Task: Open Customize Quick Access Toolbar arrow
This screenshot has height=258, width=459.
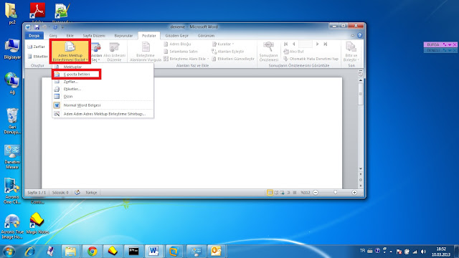Action: tap(62, 27)
